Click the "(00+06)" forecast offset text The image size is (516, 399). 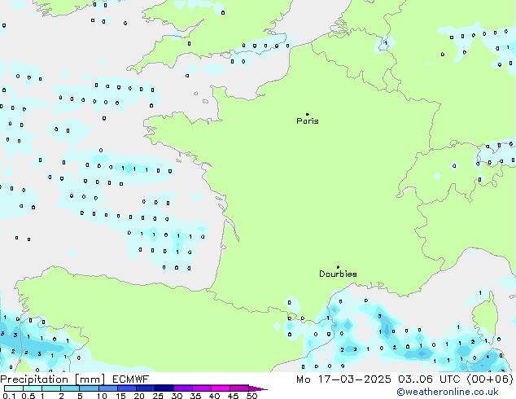tap(490, 379)
